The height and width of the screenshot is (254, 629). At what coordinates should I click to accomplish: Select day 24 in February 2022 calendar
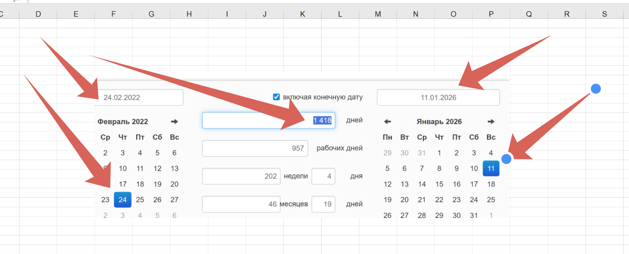pyautogui.click(x=123, y=200)
